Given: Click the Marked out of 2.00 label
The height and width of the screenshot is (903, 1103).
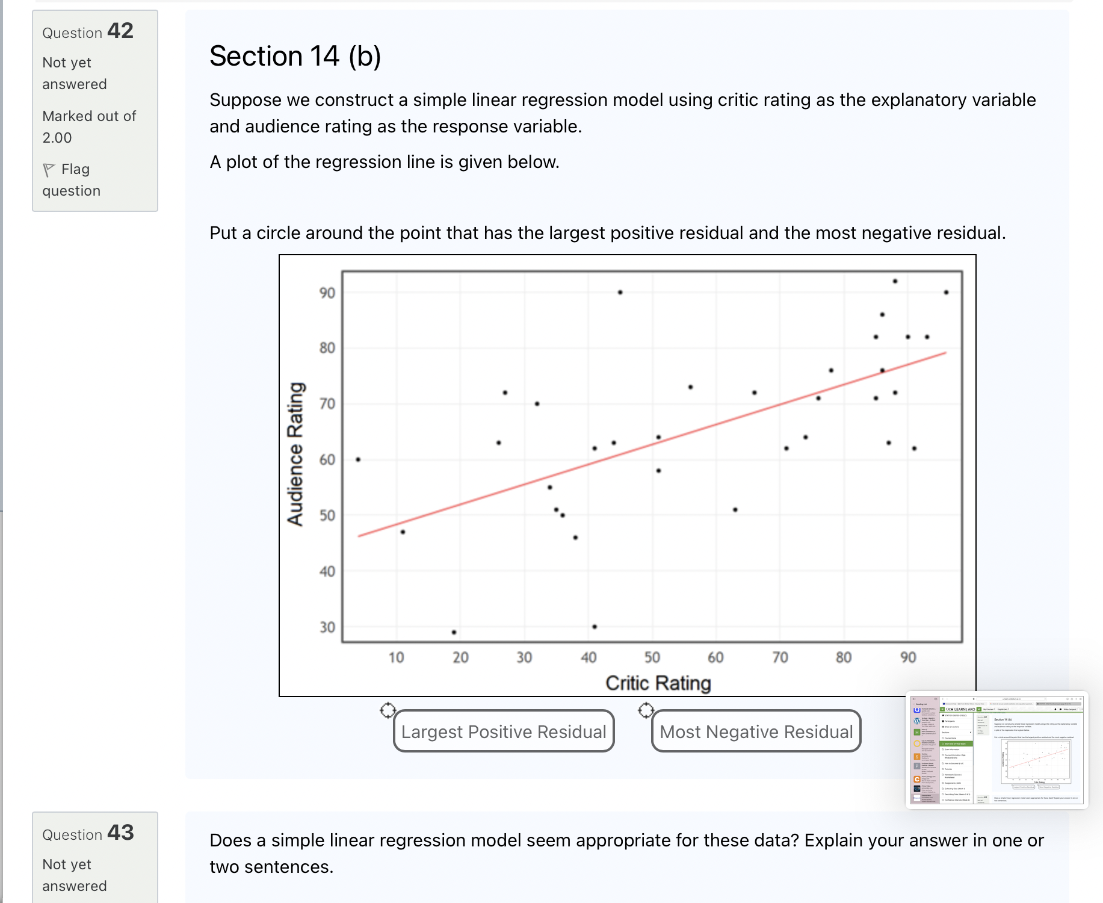Looking at the screenshot, I should 88,126.
